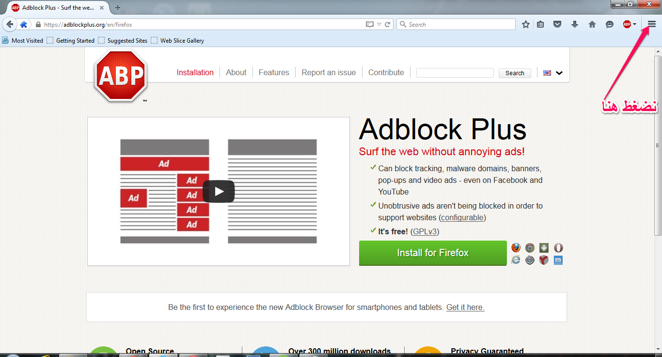Choose the Opera browser icon
Viewport: 662px width, 357px height.
(x=558, y=248)
